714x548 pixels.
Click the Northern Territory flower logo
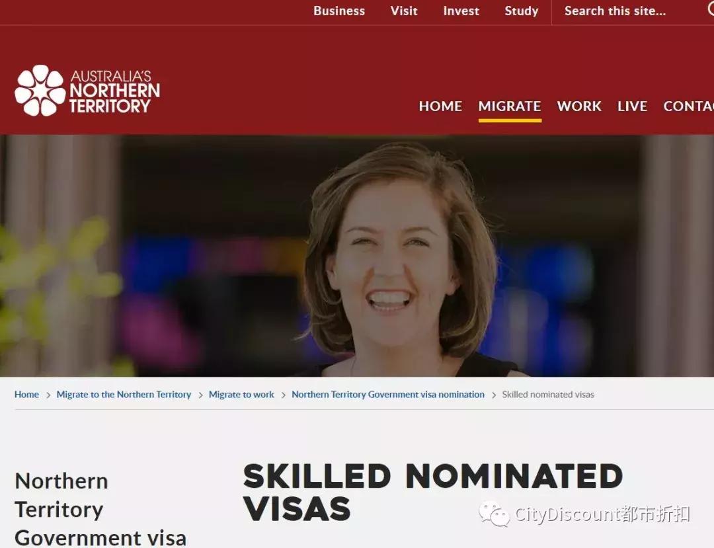40,90
